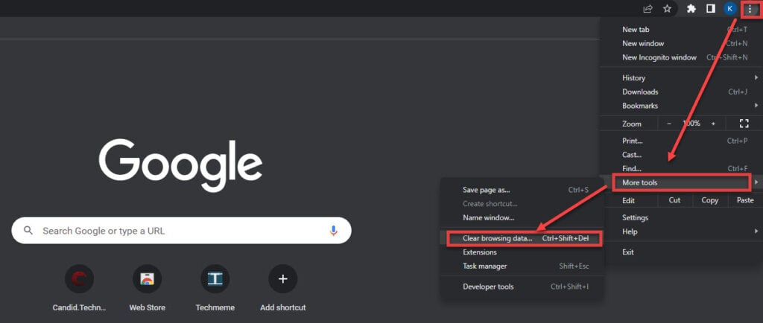Screen dimensions: 763x323
Task: Expand the More tools submenu
Action: click(x=681, y=182)
